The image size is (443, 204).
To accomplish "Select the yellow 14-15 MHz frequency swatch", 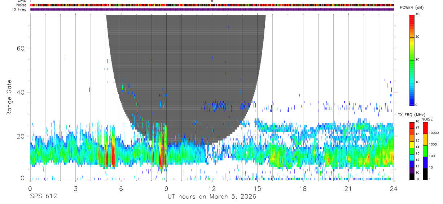I will pyautogui.click(x=412, y=145).
